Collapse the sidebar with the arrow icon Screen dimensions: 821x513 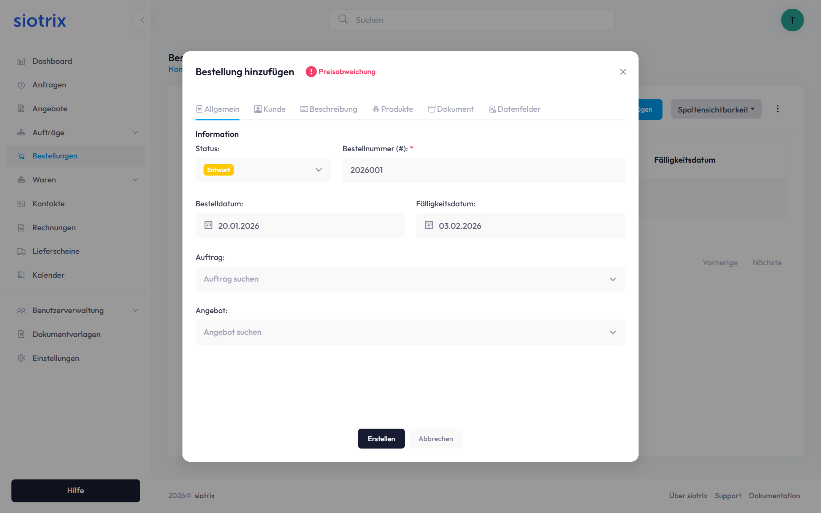pyautogui.click(x=143, y=20)
